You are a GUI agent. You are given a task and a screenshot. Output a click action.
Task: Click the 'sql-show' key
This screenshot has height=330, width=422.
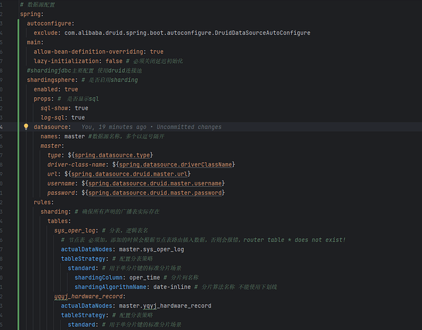coord(55,108)
